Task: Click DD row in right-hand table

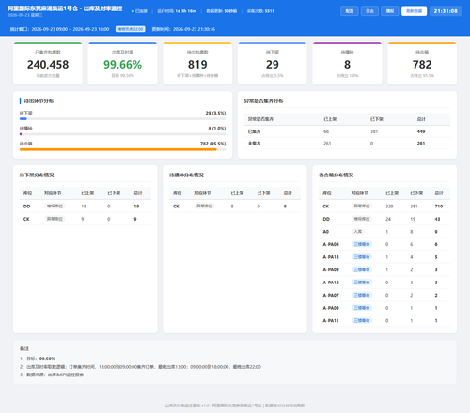Action: pos(384,219)
